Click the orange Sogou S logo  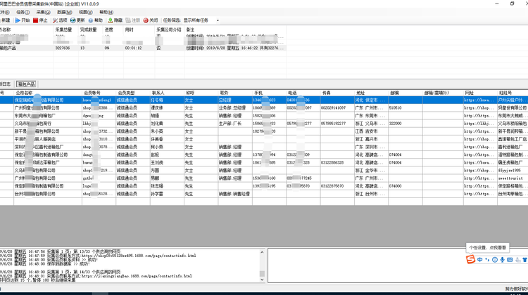[x=470, y=259]
